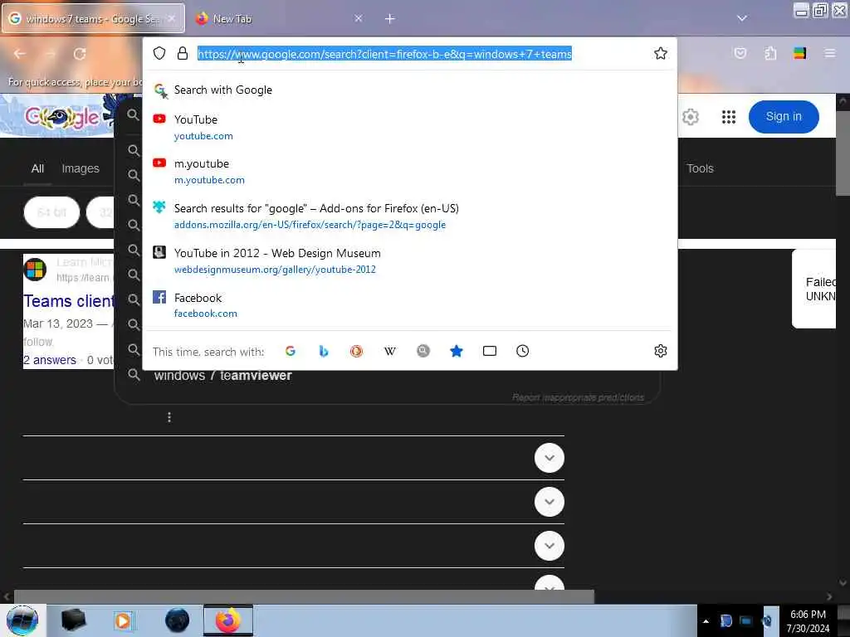Select Add-ons for Firefox search results suggestion
850x637 pixels.
click(x=410, y=216)
